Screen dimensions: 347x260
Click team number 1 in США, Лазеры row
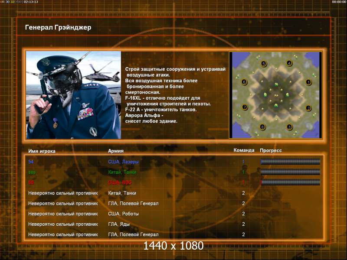[243, 162]
